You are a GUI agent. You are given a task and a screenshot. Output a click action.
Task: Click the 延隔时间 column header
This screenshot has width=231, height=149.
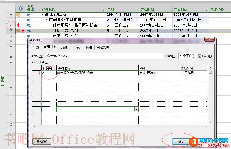pos(193,68)
